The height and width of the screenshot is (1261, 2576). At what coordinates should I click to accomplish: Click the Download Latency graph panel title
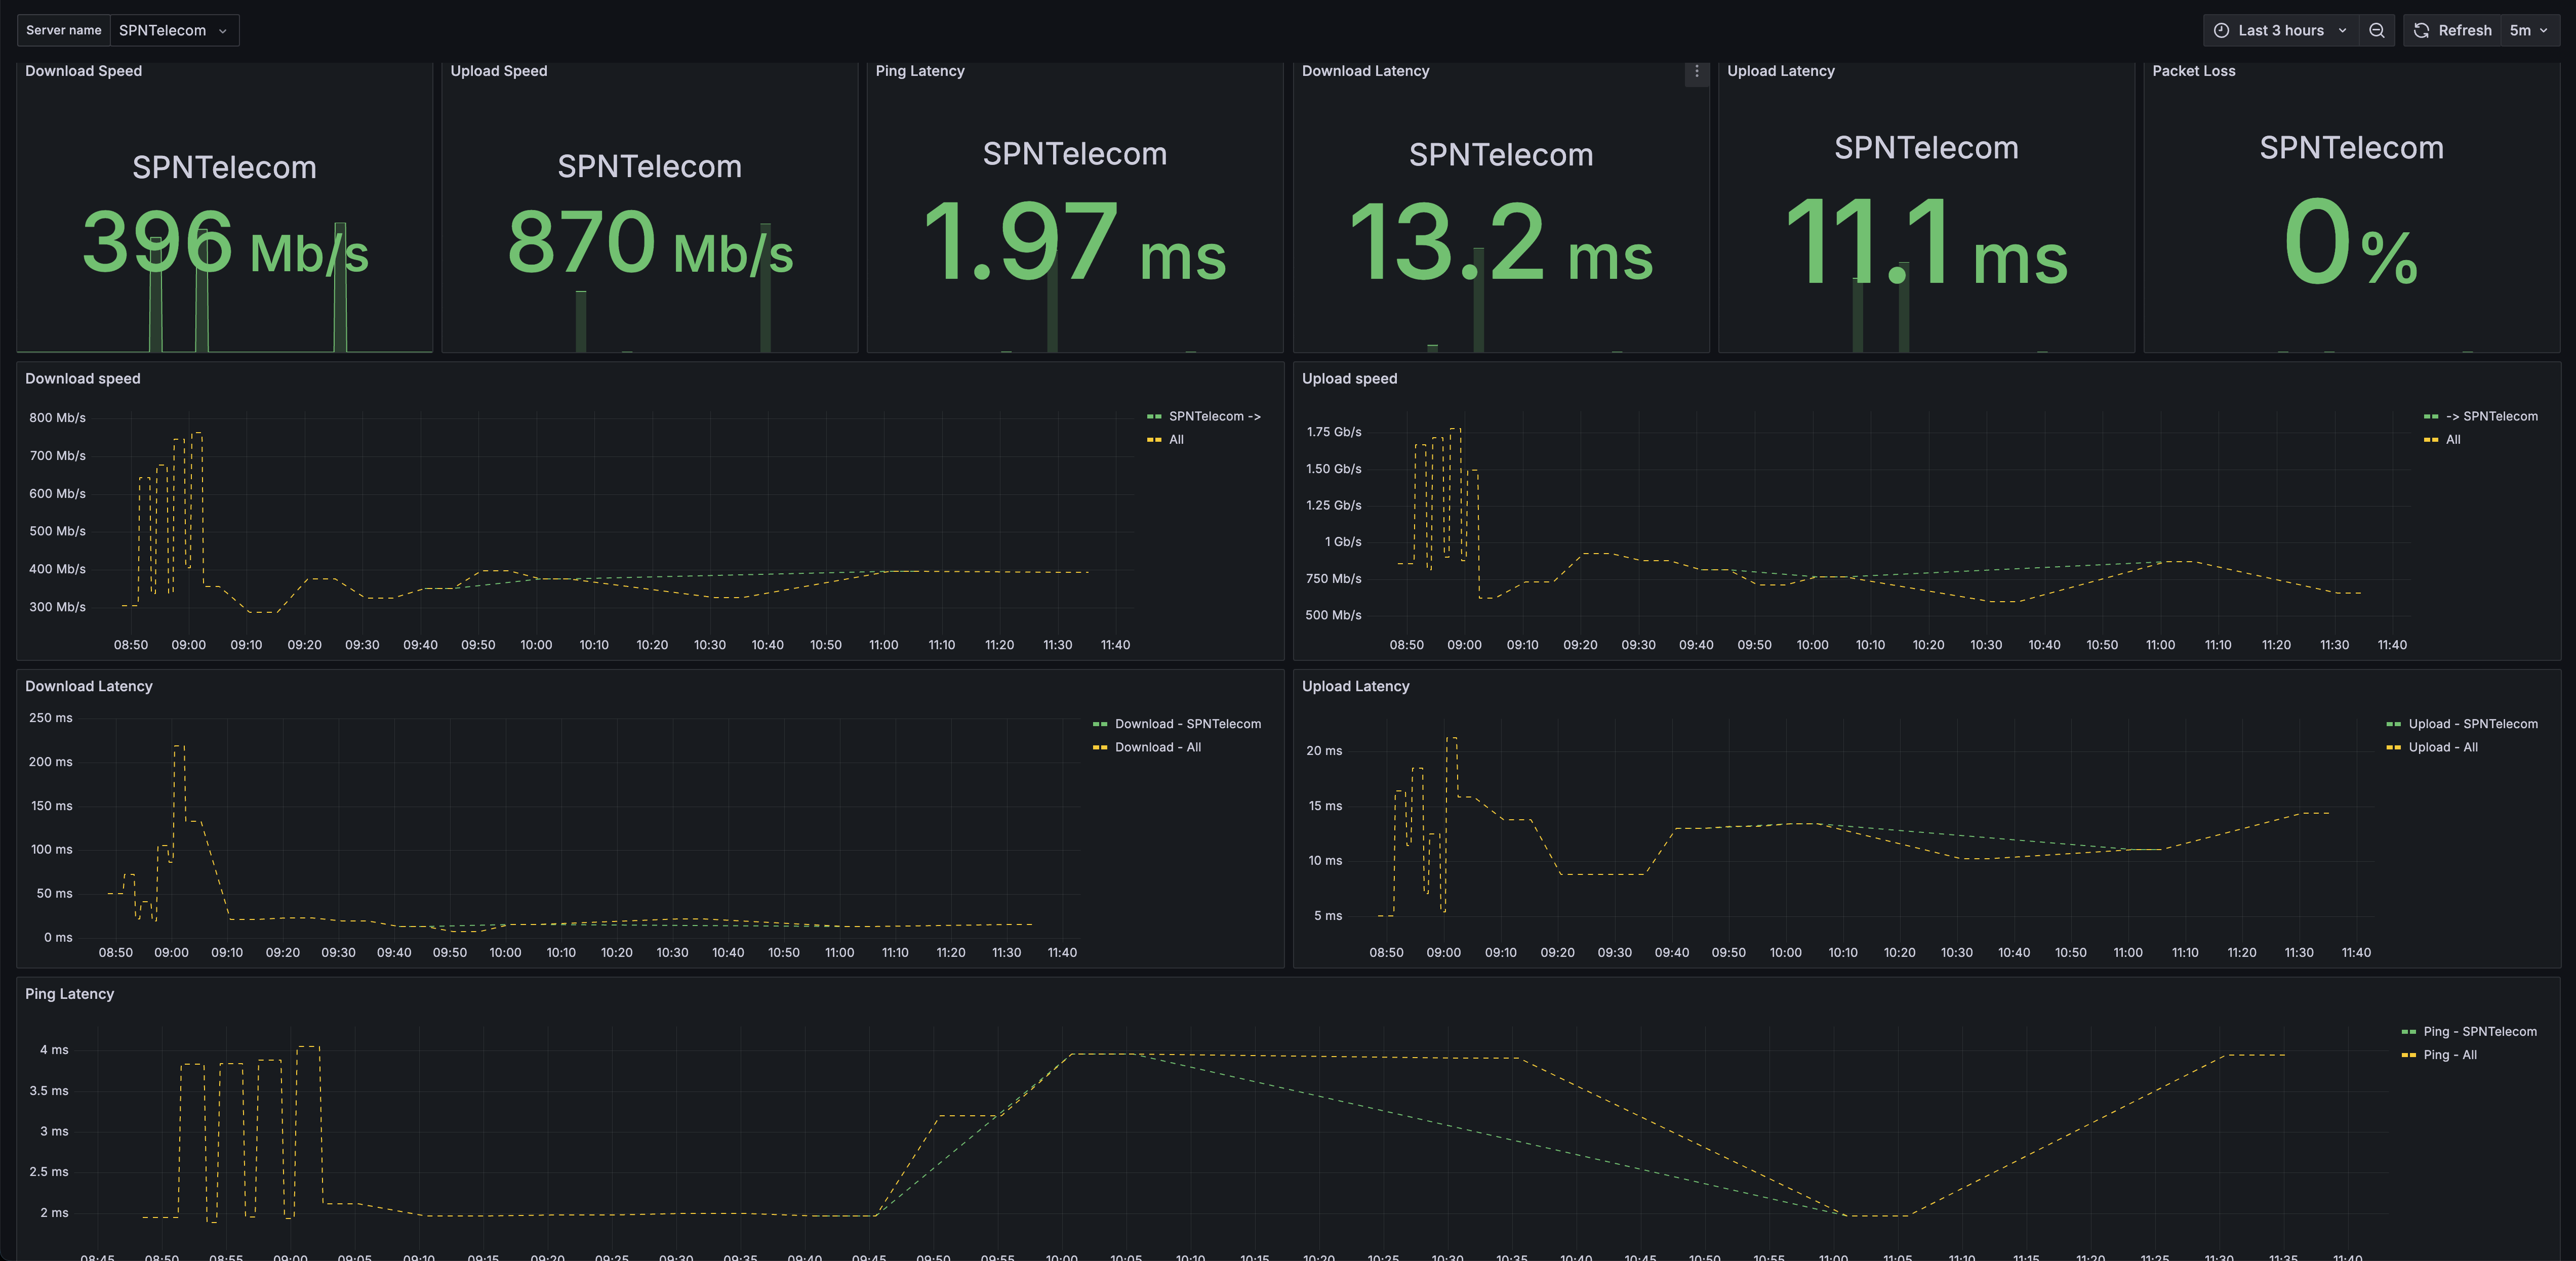(89, 687)
